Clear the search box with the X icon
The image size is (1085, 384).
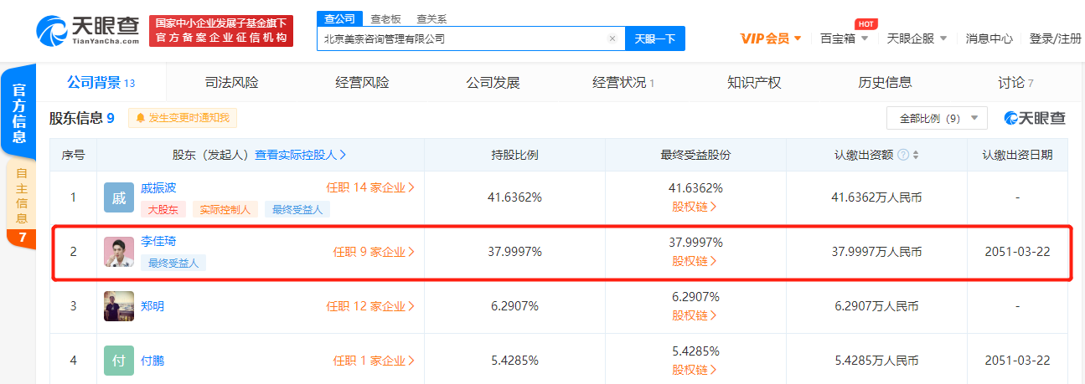click(x=612, y=38)
